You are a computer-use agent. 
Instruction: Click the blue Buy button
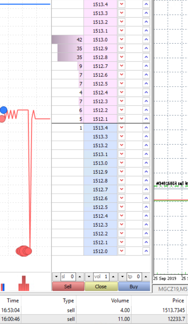pos(134,286)
